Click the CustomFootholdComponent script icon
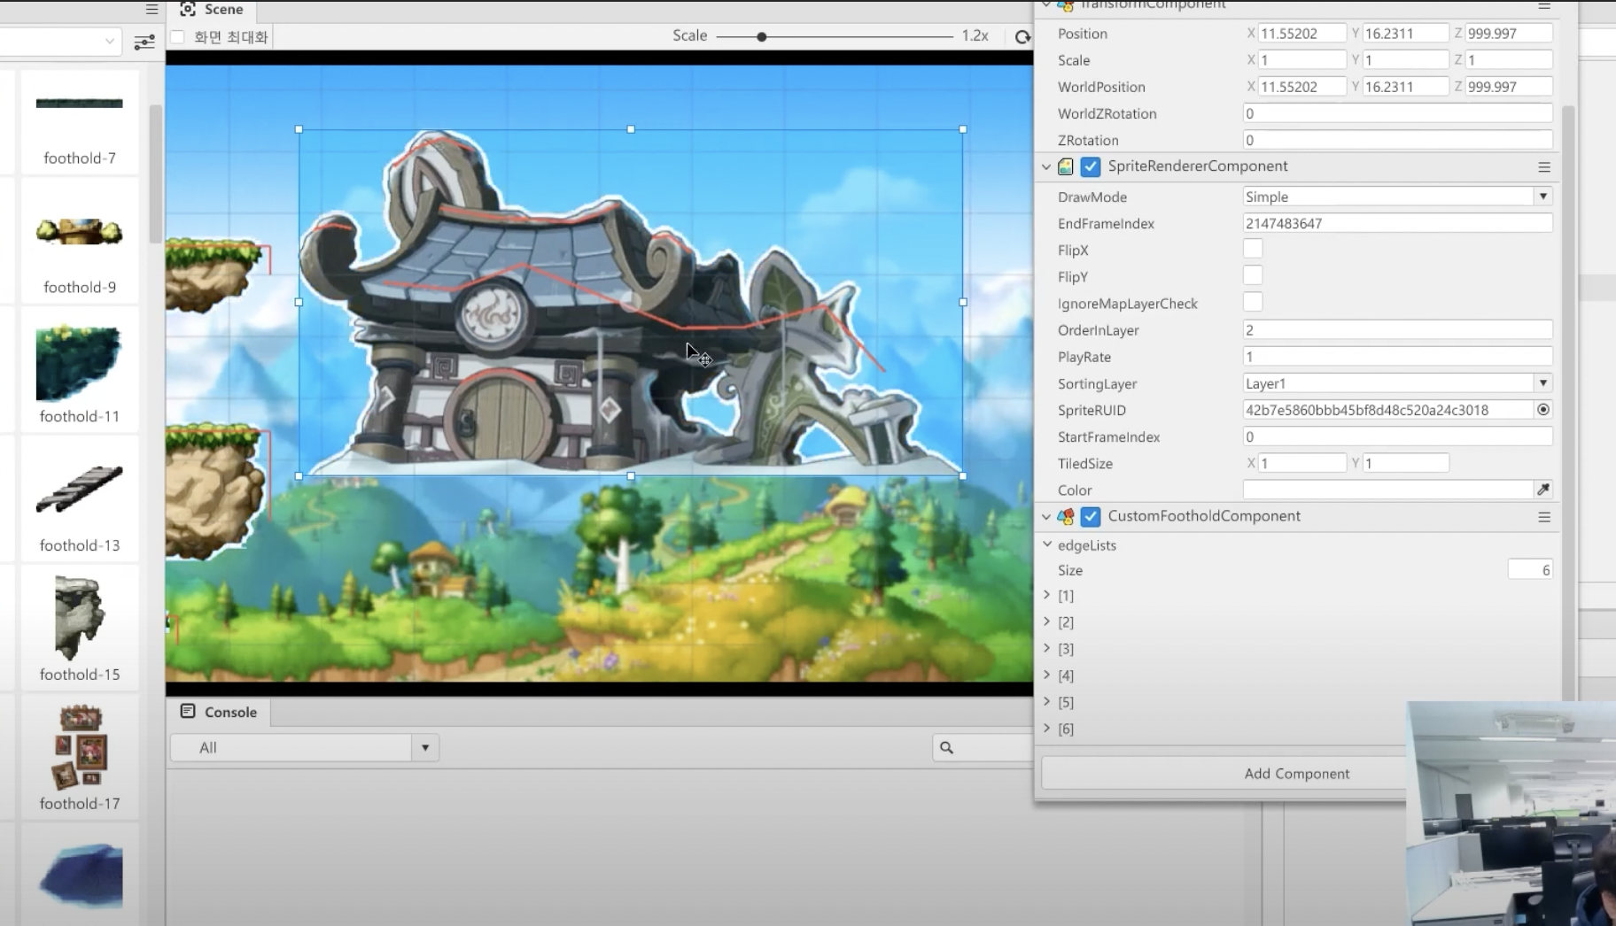 click(1066, 516)
